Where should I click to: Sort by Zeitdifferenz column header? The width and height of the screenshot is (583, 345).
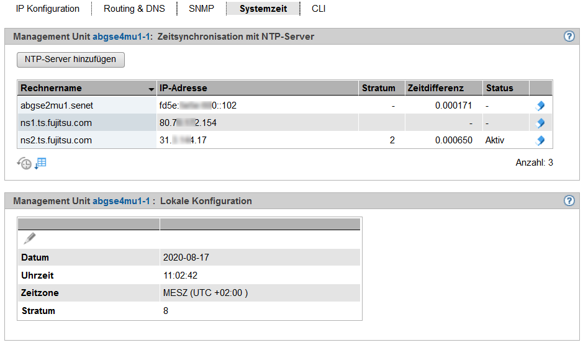[435, 88]
